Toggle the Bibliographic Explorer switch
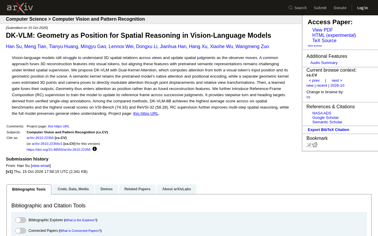 click(21, 220)
